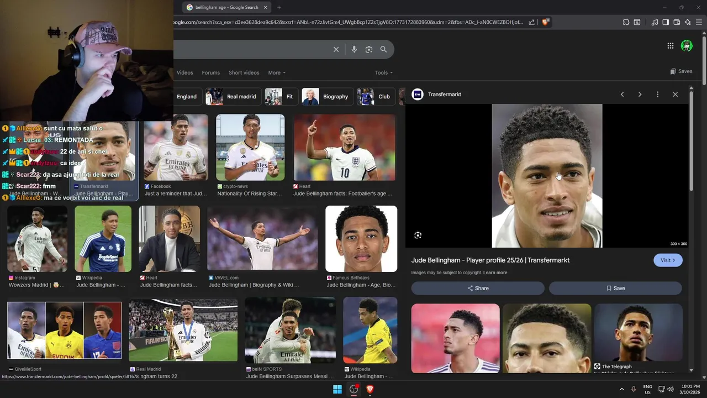Show the previous image in preview panel
This screenshot has height=398, width=707.
(622, 95)
